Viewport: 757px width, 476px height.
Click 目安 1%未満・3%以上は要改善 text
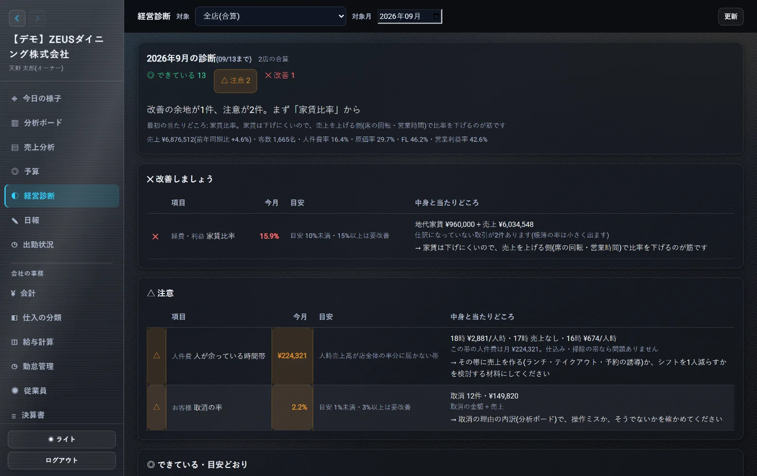[x=365, y=407]
